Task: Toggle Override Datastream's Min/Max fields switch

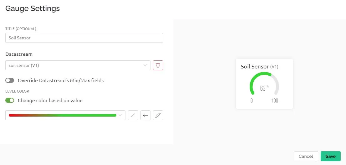Action: [10, 80]
